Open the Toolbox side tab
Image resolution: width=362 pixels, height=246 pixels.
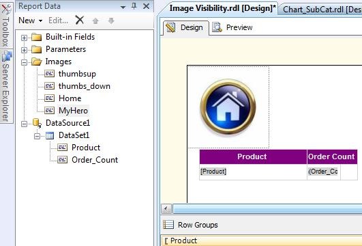[6, 25]
